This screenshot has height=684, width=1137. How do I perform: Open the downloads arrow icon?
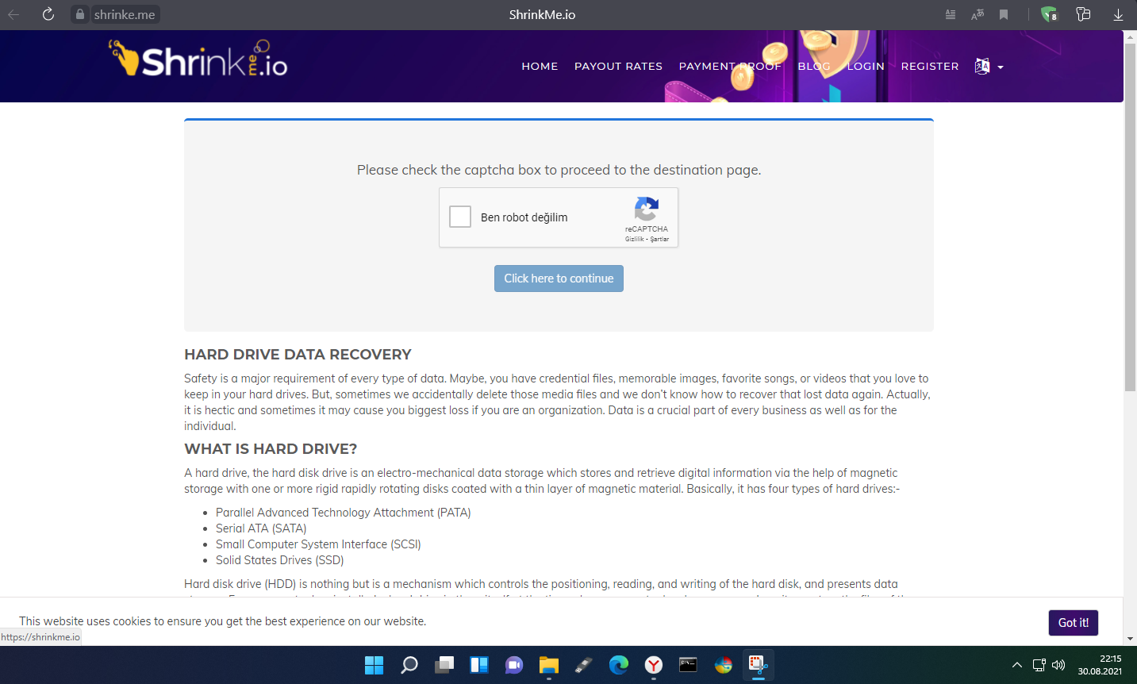coord(1118,14)
